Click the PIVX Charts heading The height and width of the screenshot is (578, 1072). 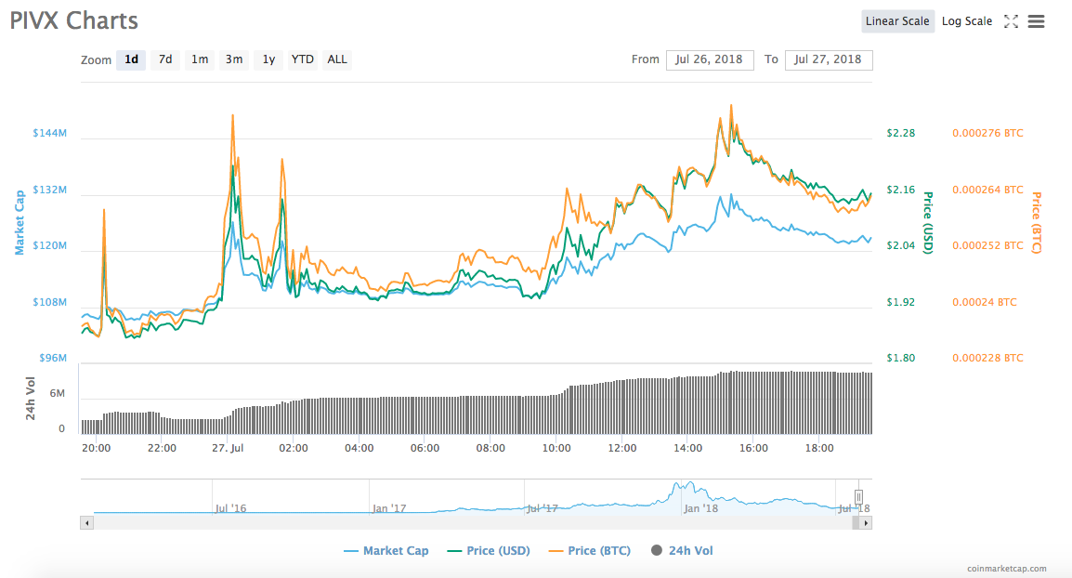[x=73, y=20]
